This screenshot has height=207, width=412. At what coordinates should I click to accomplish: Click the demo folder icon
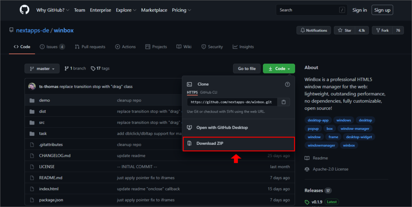tap(32, 100)
